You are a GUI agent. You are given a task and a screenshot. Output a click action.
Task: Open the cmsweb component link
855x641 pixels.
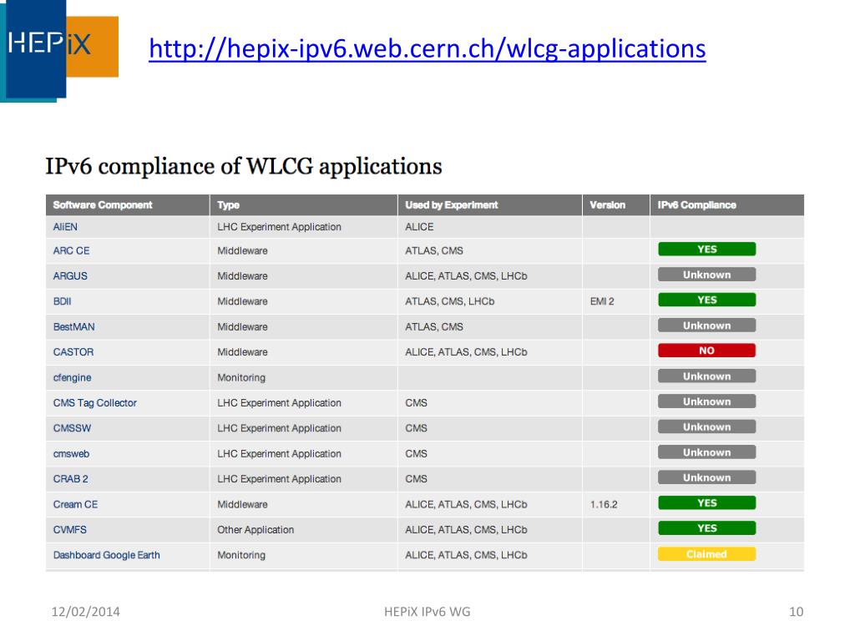[72, 453]
